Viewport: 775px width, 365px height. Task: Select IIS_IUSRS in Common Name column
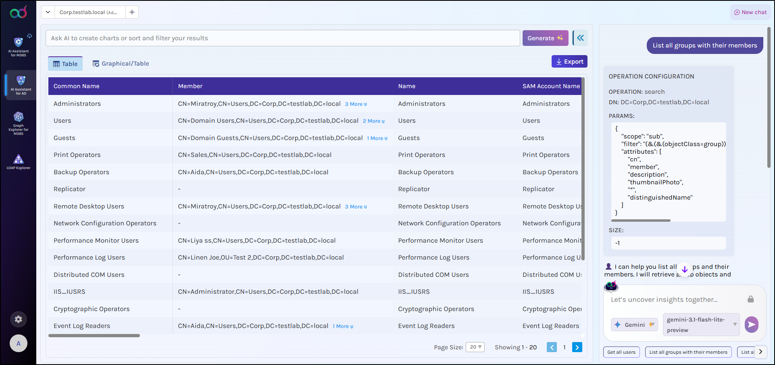(69, 292)
